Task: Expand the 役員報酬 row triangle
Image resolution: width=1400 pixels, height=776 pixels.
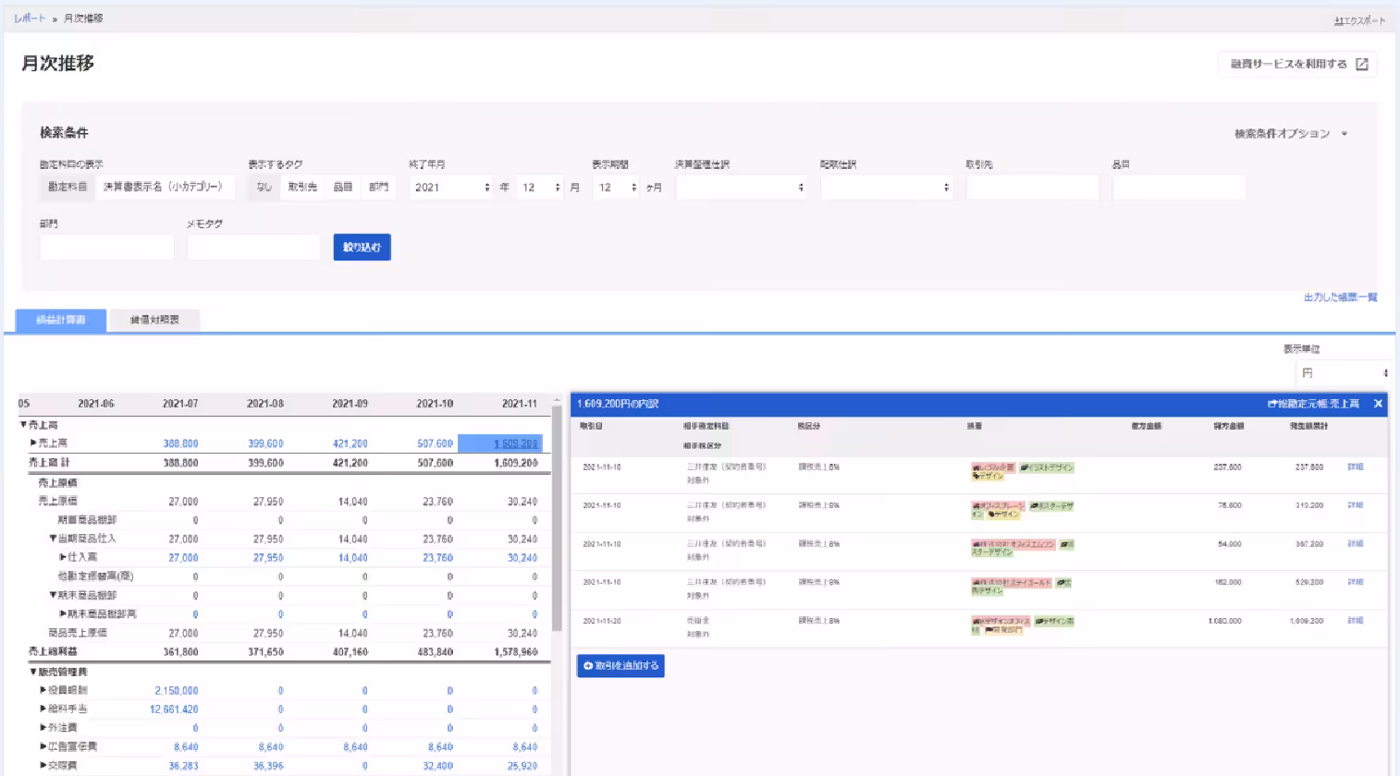Action: tap(43, 690)
